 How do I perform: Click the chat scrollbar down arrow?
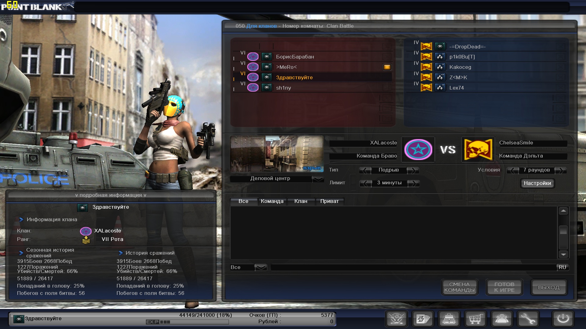563,254
